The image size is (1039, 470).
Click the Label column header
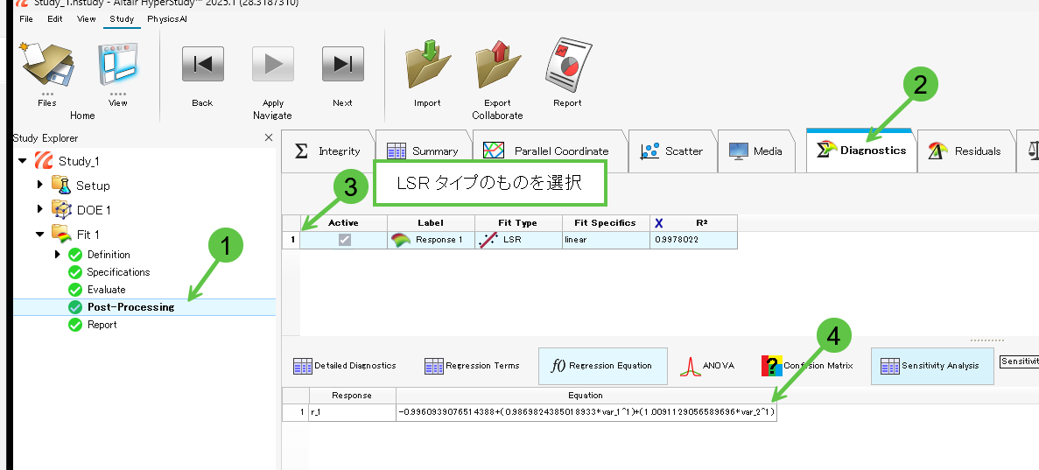tap(431, 222)
